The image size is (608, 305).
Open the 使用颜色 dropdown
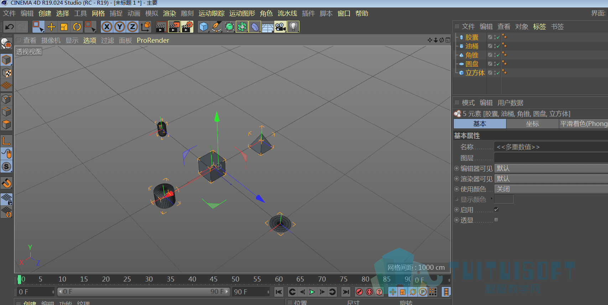[x=551, y=189]
